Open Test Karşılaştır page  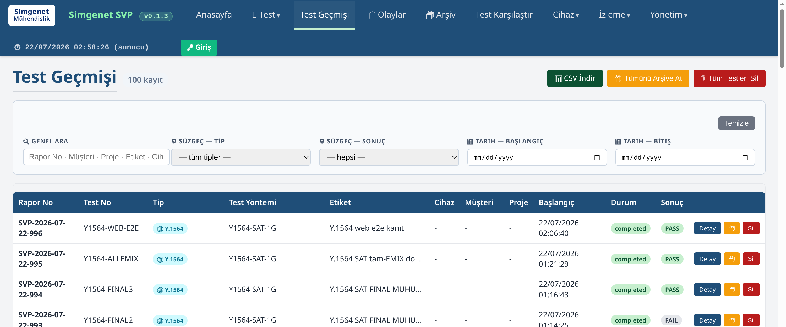click(504, 15)
